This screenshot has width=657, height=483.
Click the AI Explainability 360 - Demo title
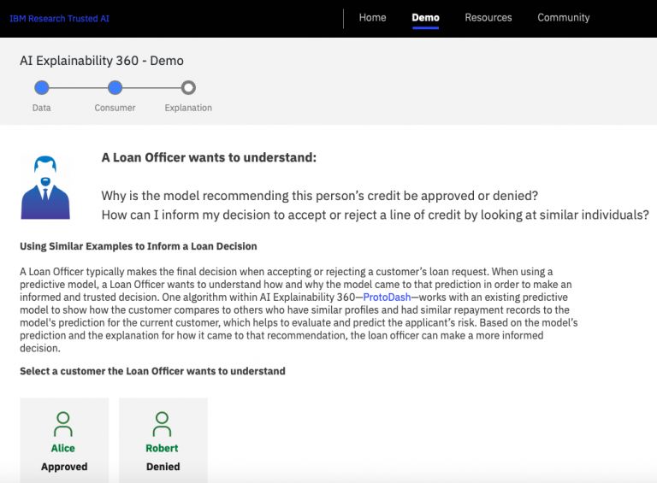(x=102, y=61)
